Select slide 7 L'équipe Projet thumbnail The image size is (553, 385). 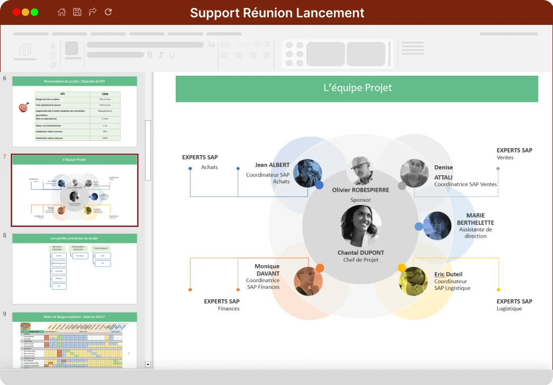pos(75,190)
